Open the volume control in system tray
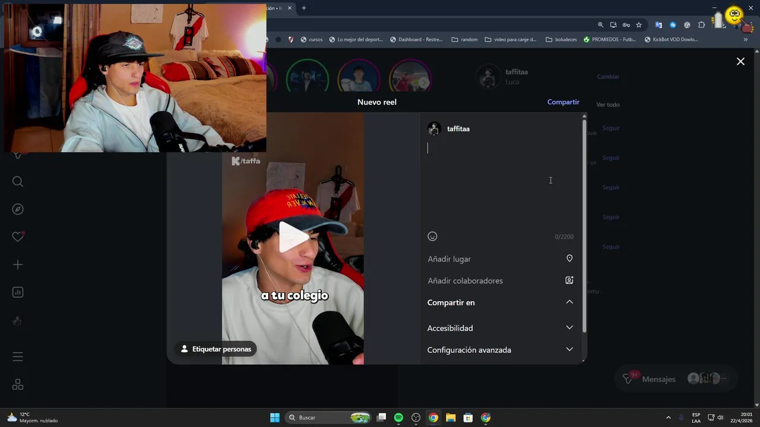Viewport: 760px width, 427px height. point(720,418)
